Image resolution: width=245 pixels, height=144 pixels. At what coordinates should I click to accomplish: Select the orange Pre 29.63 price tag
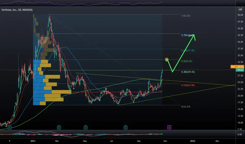click(x=237, y=67)
